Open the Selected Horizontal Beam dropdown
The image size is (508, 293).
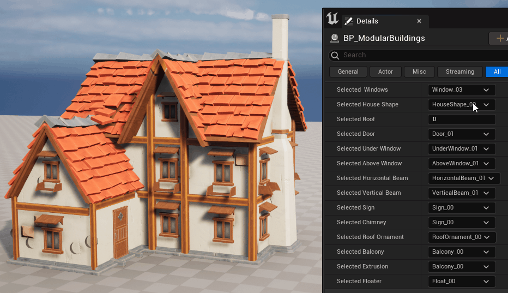464,178
